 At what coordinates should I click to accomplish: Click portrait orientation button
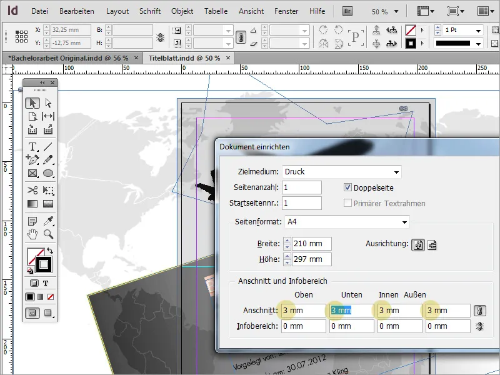pos(418,245)
